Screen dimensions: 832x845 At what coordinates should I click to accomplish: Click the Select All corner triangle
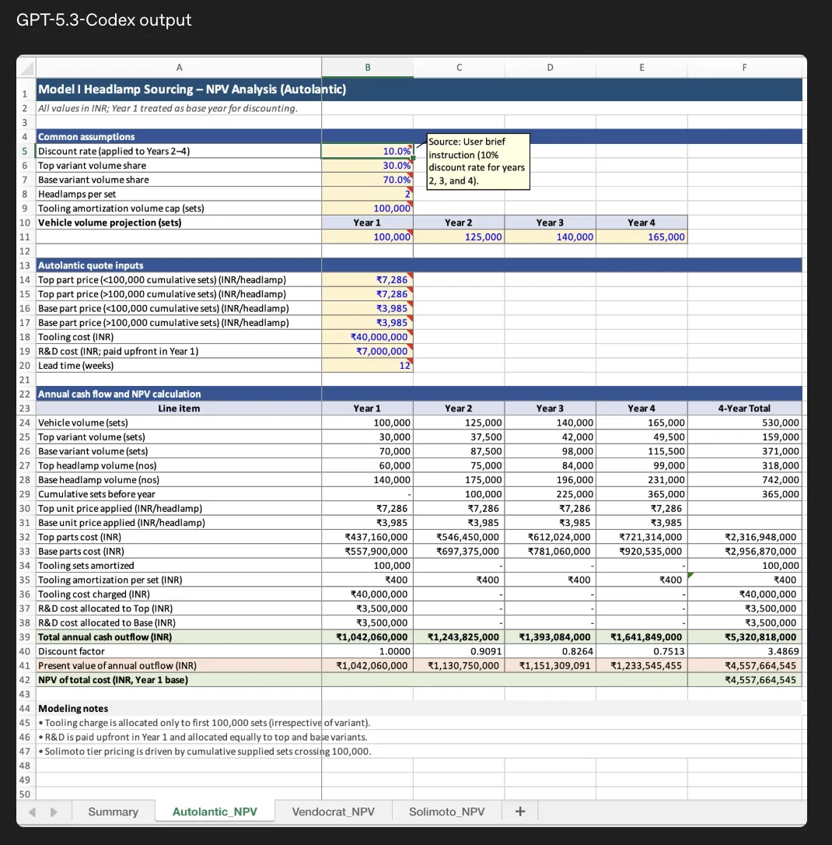pyautogui.click(x=26, y=68)
